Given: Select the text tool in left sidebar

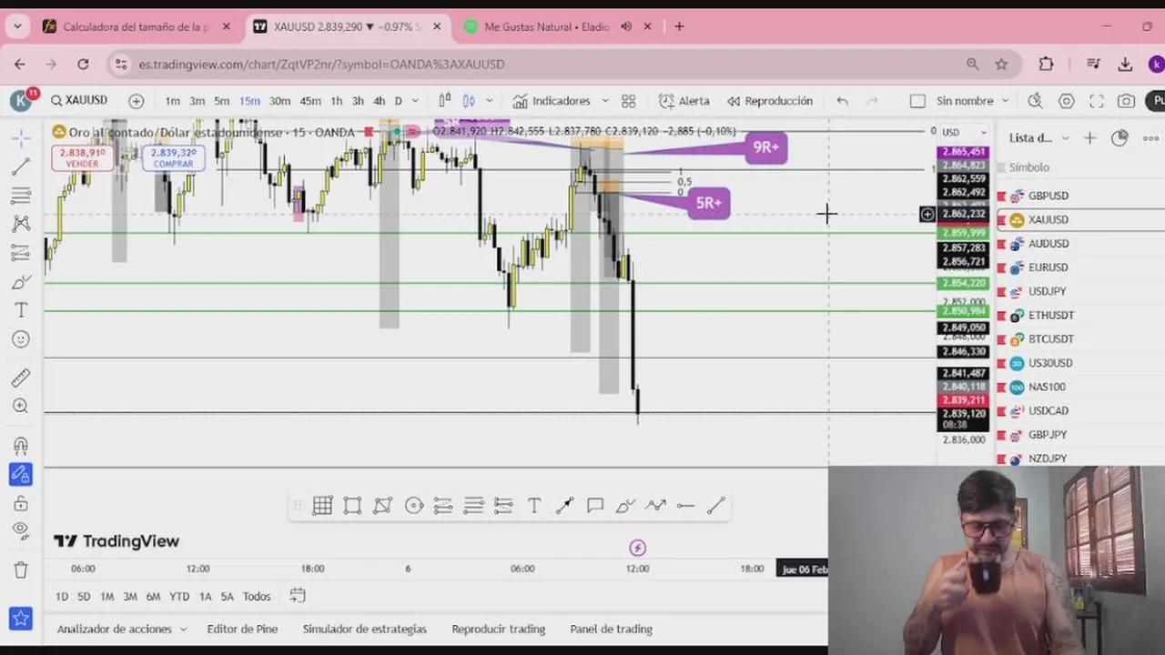Looking at the screenshot, I should 21,310.
